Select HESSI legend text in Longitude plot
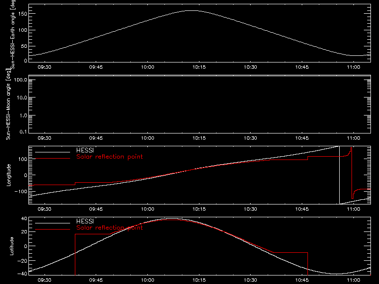The height and width of the screenshot is (284, 379). (x=85, y=150)
